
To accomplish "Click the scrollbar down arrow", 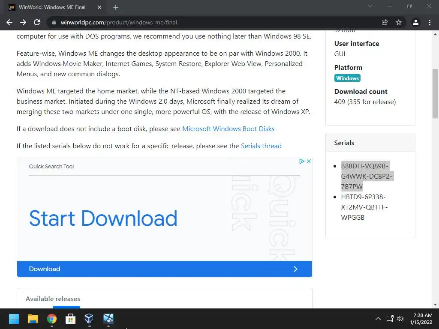I will (x=435, y=305).
